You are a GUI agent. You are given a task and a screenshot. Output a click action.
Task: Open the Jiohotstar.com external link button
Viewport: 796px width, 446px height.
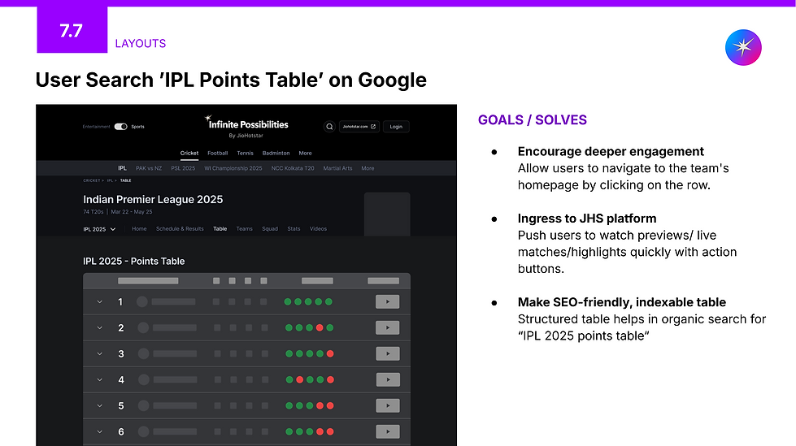pos(359,127)
